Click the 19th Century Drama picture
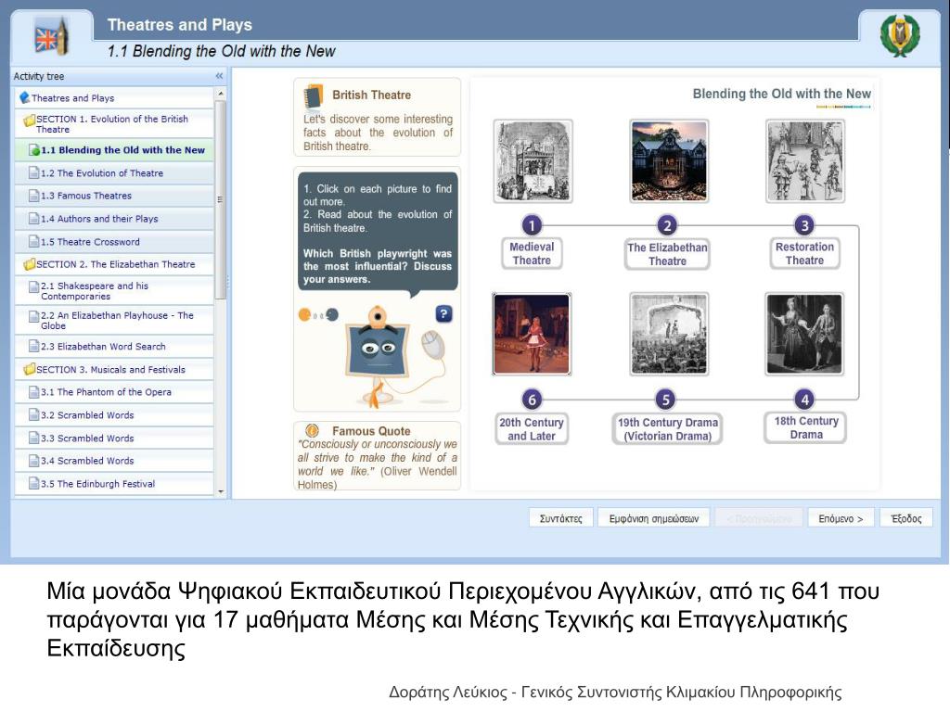 [668, 334]
